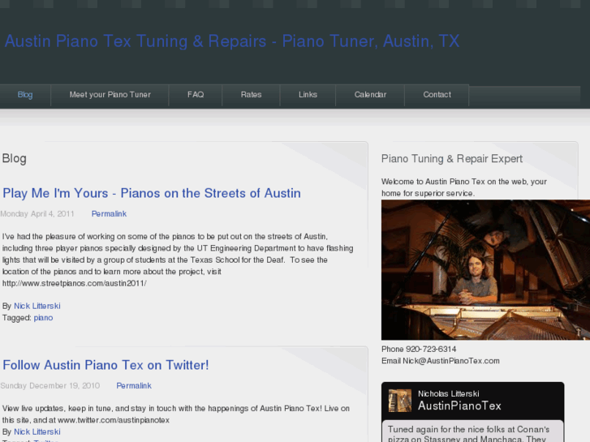Click the Nick@AustinPianoTex.com email address

point(451,361)
